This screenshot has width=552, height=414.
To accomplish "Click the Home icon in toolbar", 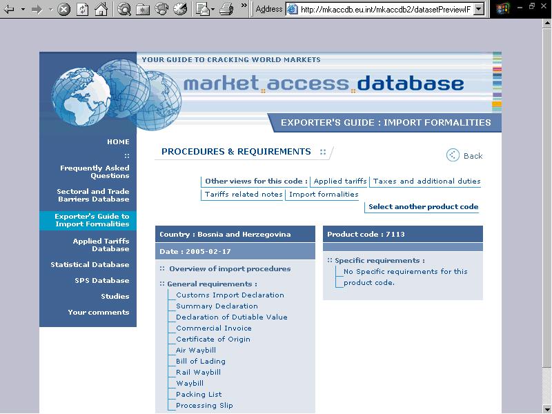I will [x=101, y=9].
